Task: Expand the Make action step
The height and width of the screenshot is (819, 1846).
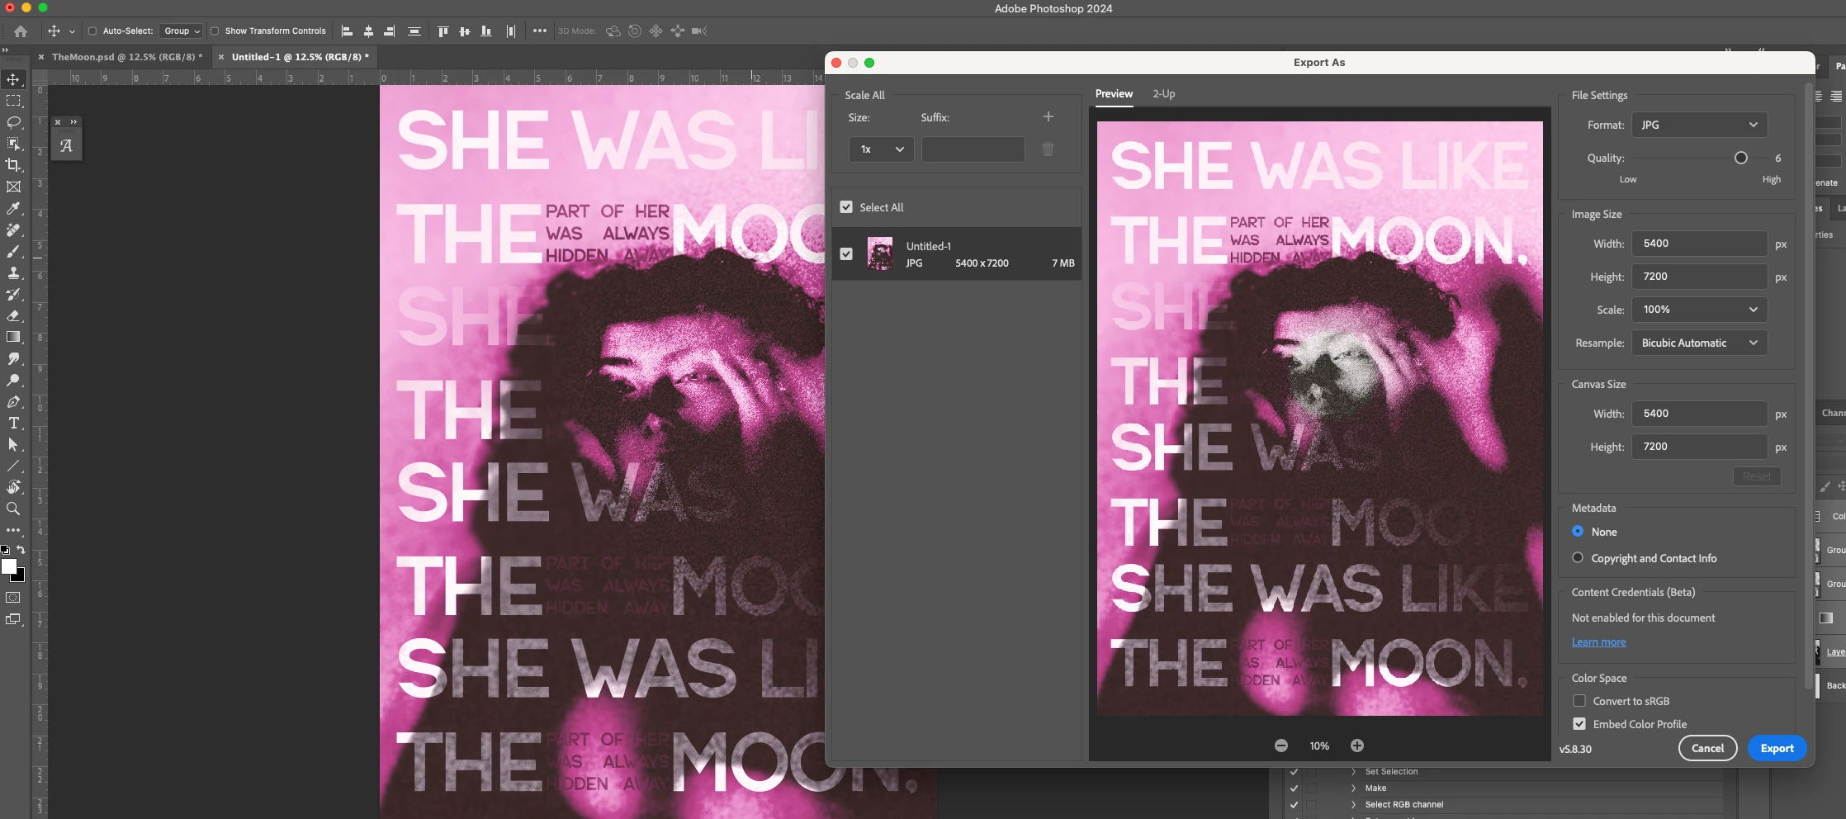Action: [x=1353, y=788]
